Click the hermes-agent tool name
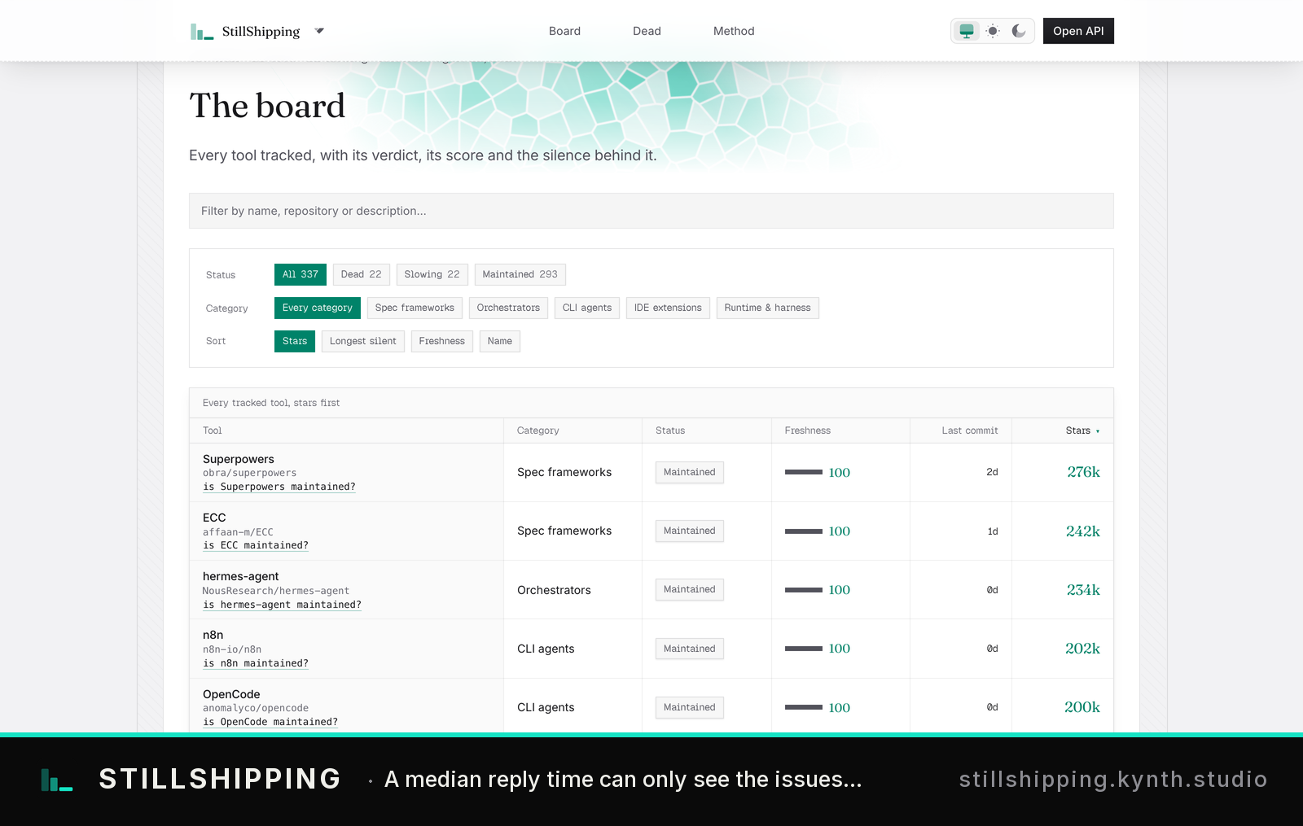Image resolution: width=1303 pixels, height=826 pixels. click(240, 576)
